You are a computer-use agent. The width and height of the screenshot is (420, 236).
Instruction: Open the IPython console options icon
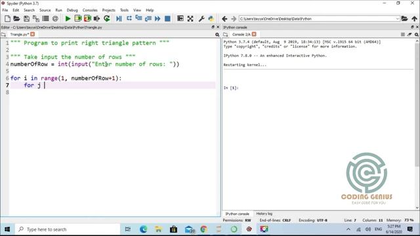click(417, 35)
